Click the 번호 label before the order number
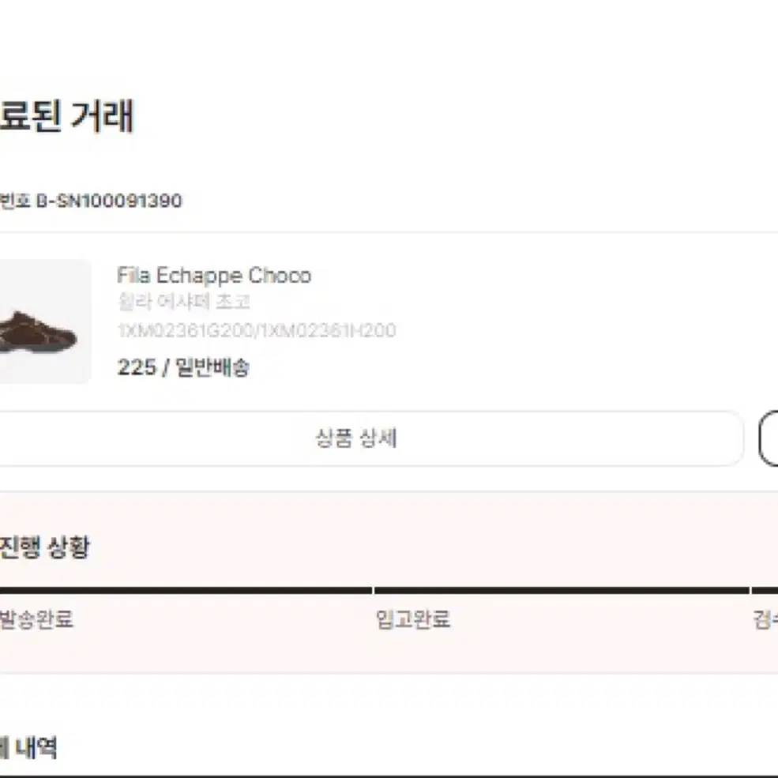 15,201
